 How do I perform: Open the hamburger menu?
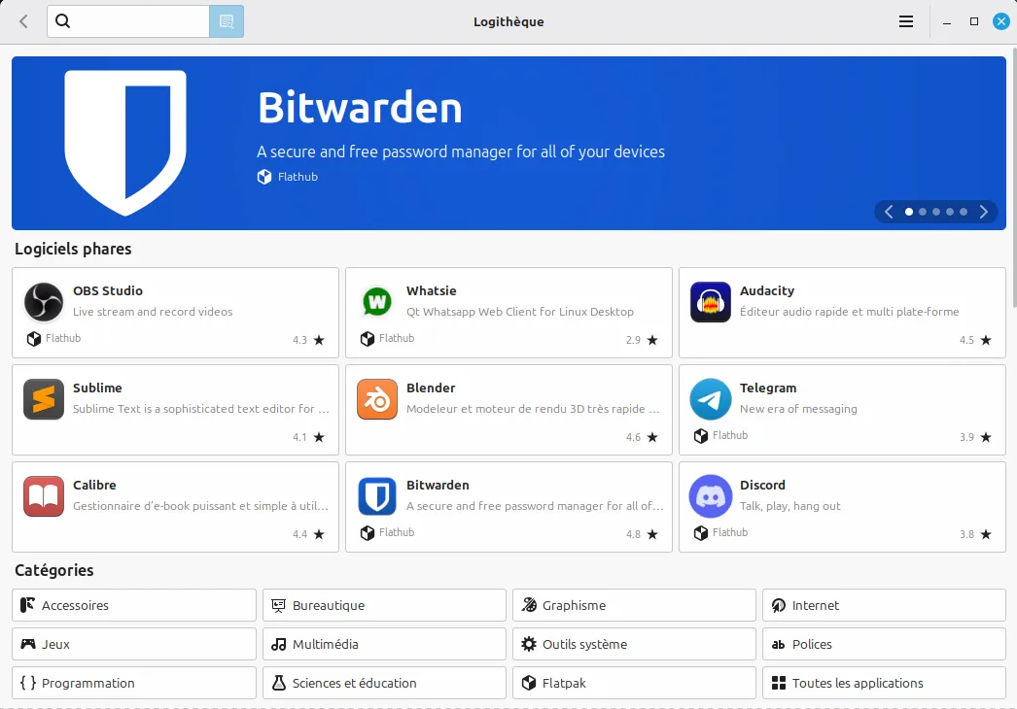[906, 21]
